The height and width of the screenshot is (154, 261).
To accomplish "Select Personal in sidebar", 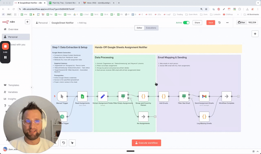I will point(16,37).
